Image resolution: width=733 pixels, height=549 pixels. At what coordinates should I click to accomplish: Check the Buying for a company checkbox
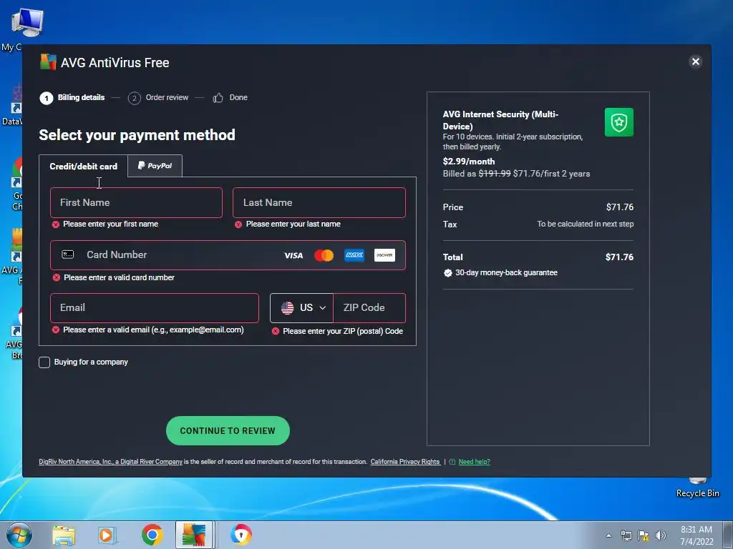point(44,362)
